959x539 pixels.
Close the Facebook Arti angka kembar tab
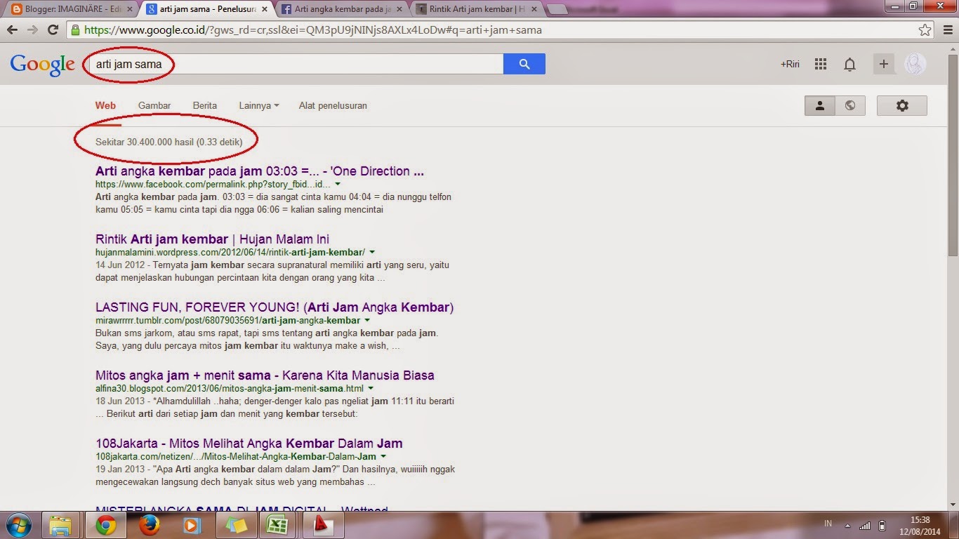point(399,9)
